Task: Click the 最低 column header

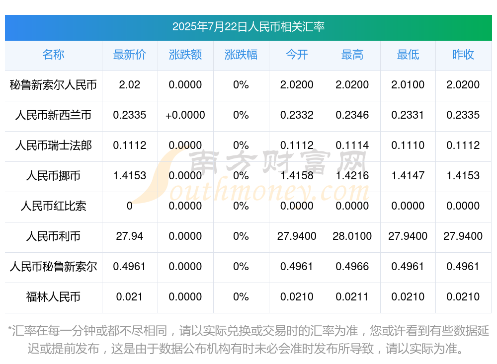Action: coord(408,55)
